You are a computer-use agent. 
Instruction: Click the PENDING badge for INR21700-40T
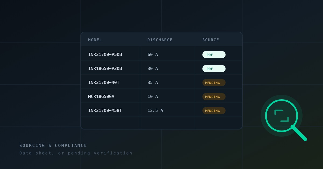[214, 83]
